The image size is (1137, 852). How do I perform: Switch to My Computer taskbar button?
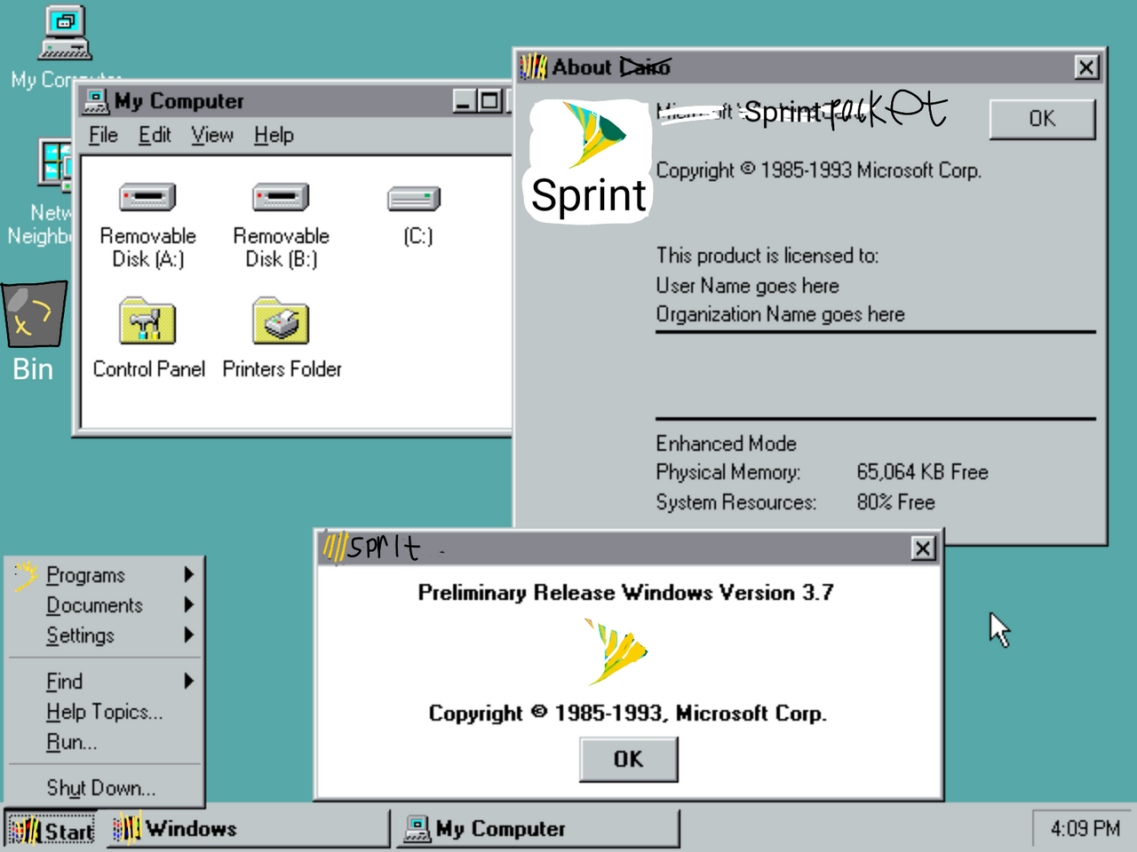click(538, 829)
